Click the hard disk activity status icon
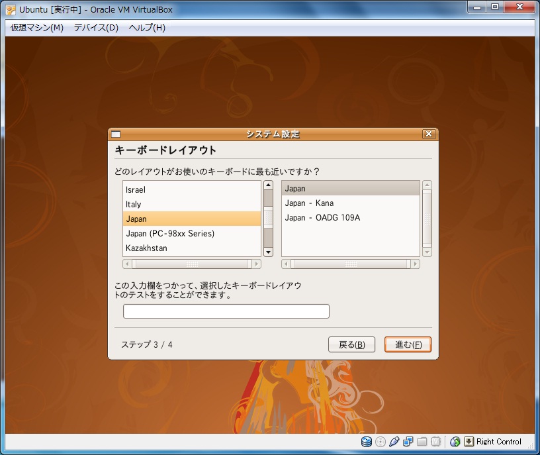 [366, 442]
